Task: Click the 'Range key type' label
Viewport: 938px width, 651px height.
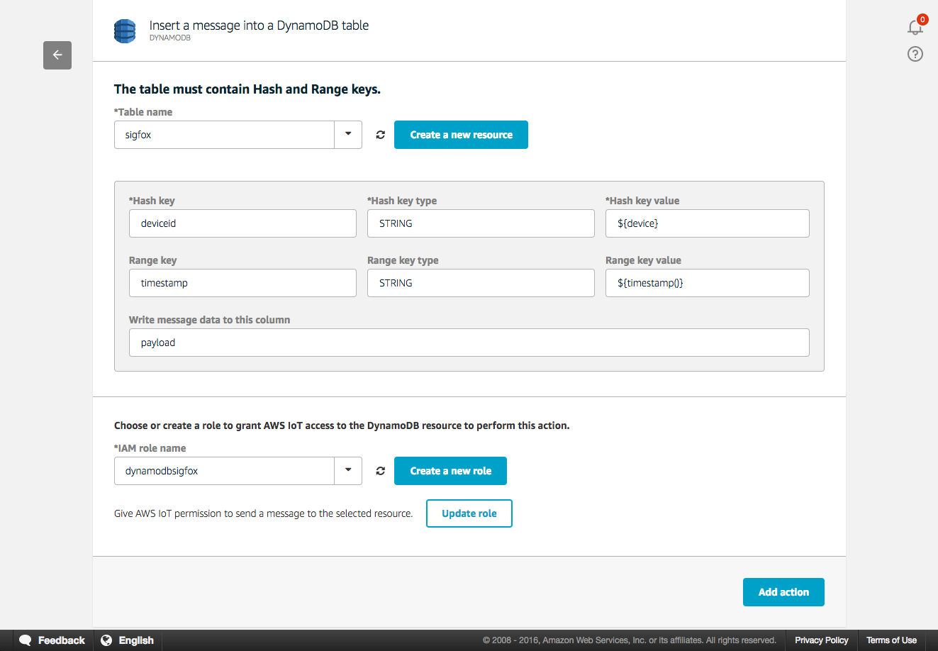Action: click(403, 260)
